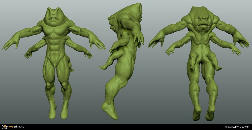Click the Arttalk.ru logo
The height and width of the screenshot is (130, 252).
pos(13,127)
